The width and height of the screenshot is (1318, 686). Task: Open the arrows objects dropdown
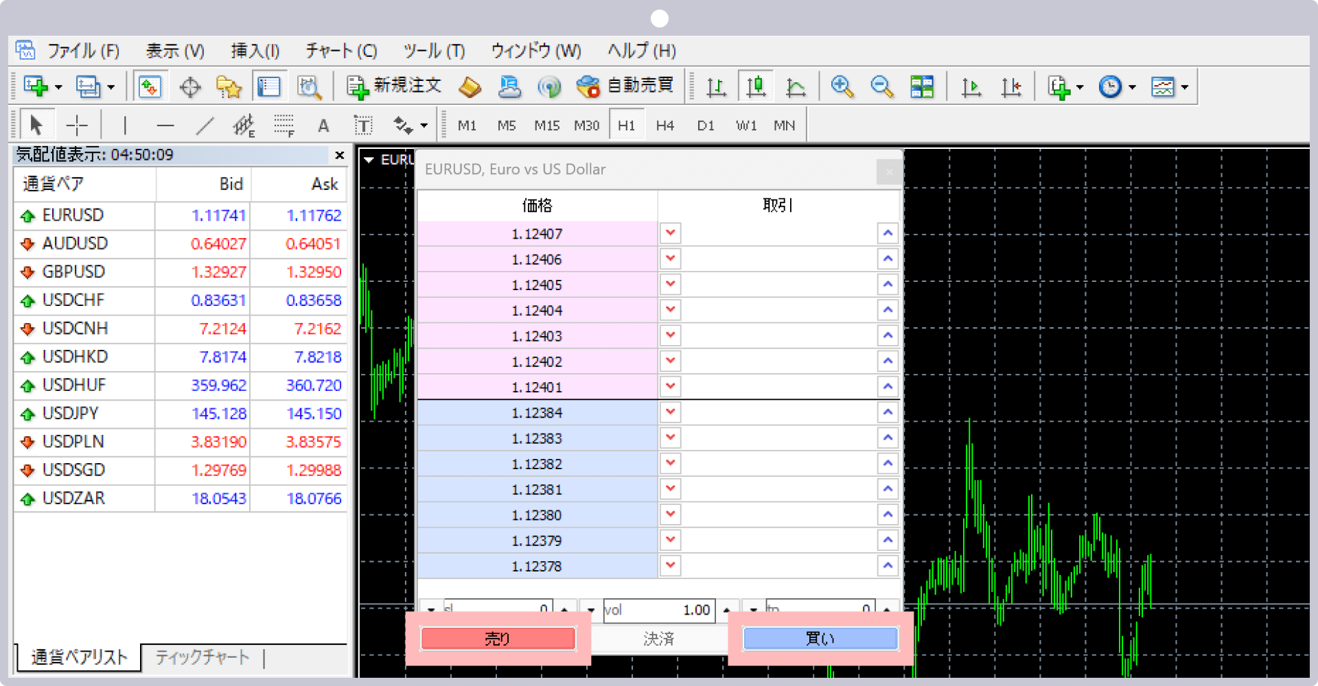pyautogui.click(x=424, y=126)
